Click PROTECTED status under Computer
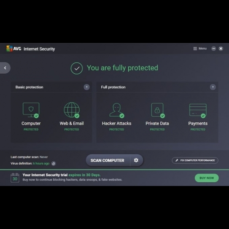 click(31, 130)
